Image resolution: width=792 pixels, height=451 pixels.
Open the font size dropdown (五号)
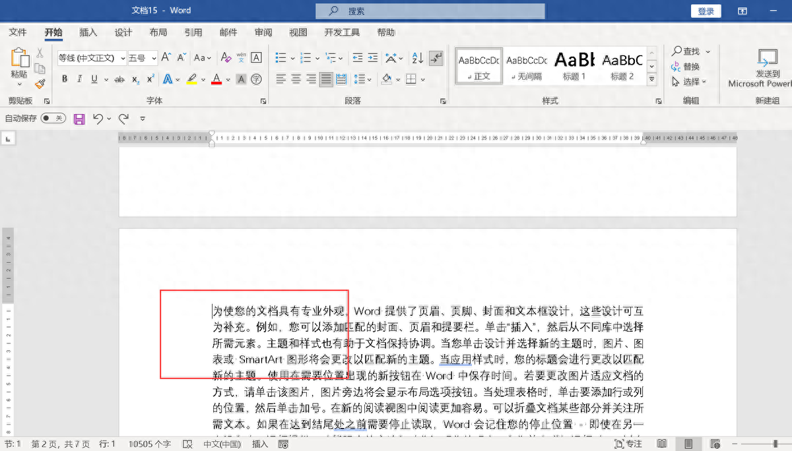pyautogui.click(x=153, y=58)
